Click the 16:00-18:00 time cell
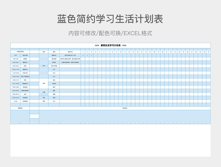 pos(16,87)
